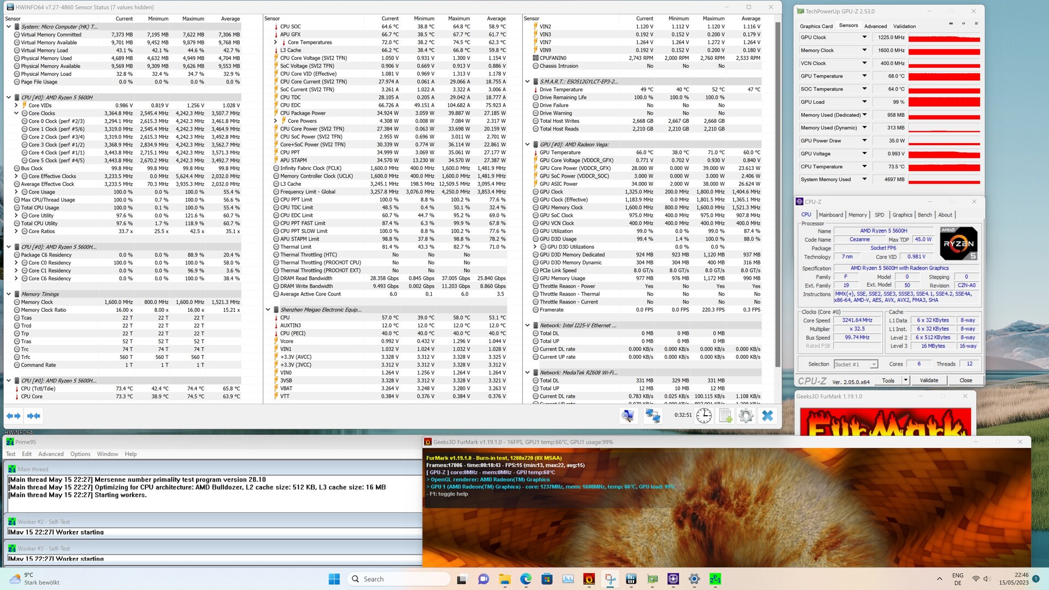Open Microsoft Store from the taskbar
The image size is (1049, 590).
[546, 579]
